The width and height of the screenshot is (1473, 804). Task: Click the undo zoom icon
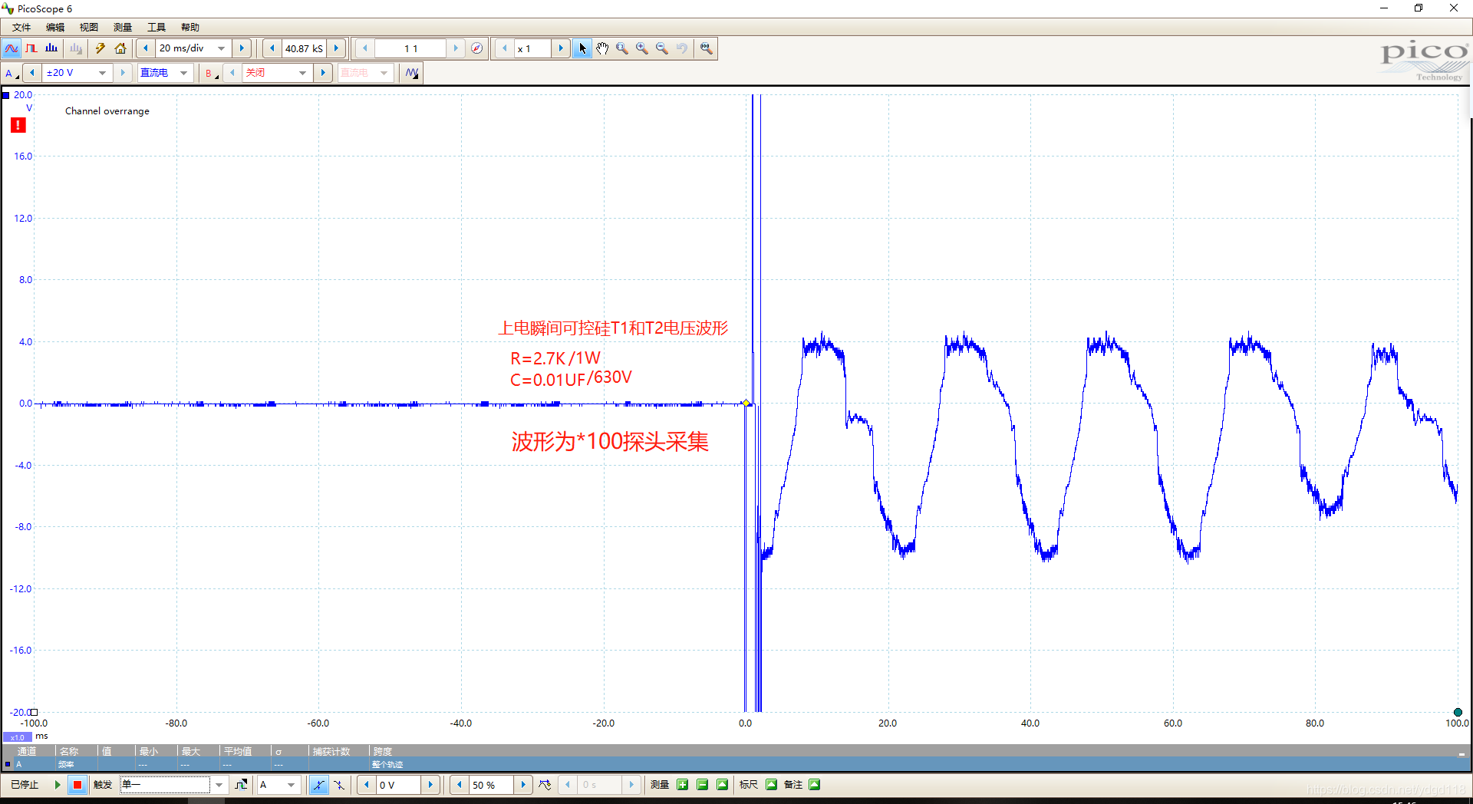point(682,48)
